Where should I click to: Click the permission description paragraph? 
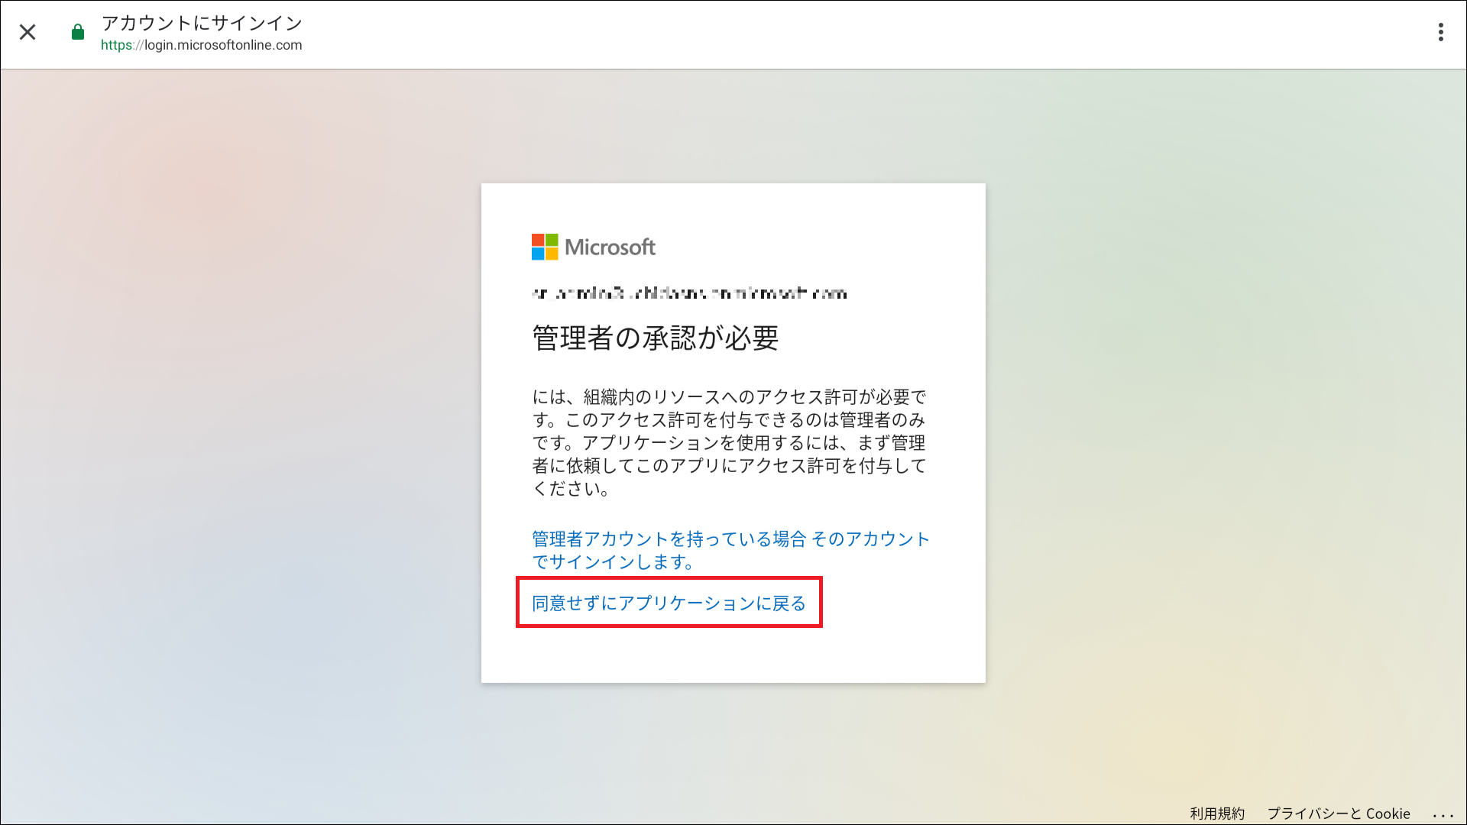click(730, 443)
